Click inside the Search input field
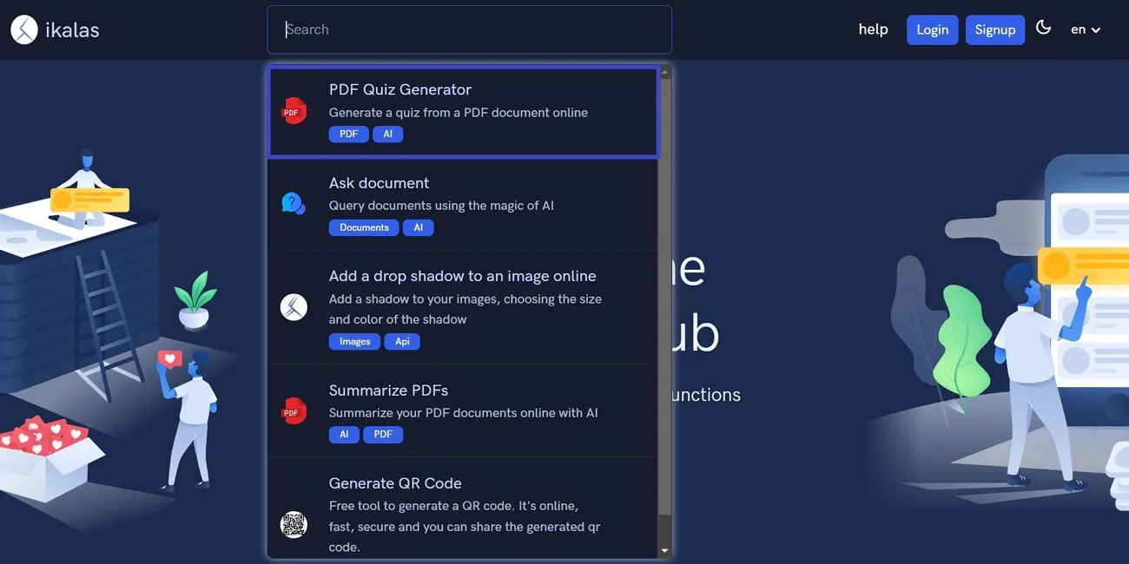Viewport: 1129px width, 564px height. tap(469, 29)
